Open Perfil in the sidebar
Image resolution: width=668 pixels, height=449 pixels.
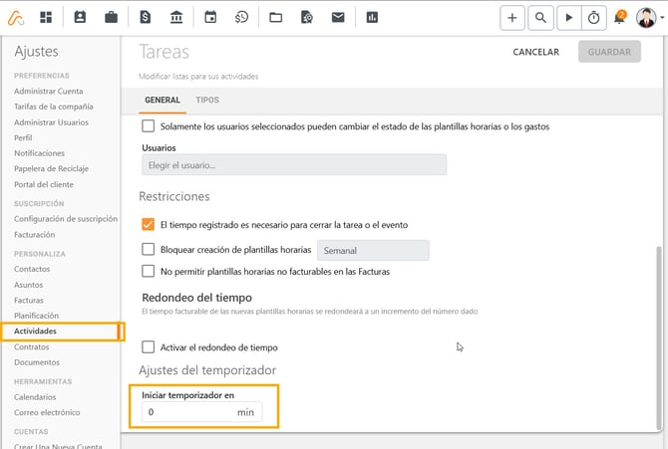pos(23,138)
